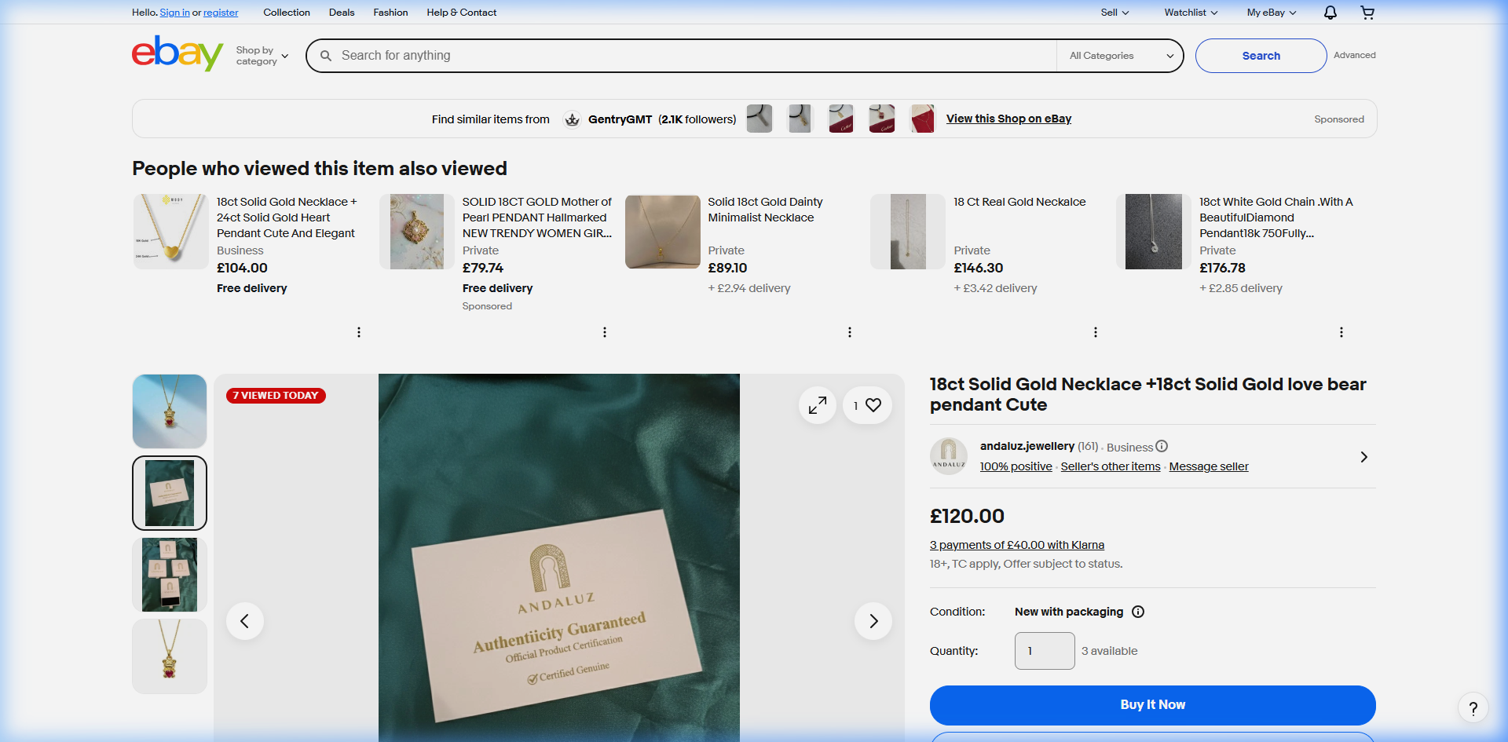Open the notifications bell icon
Screen dimensions: 1508x742
coord(1330,13)
